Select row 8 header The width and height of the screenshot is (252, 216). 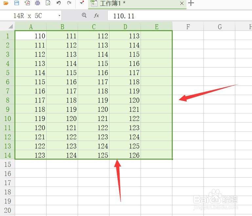8,100
